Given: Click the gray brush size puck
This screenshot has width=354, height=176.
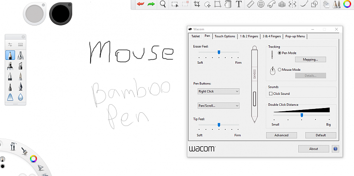Looking at the screenshot, I should pyautogui.click(x=34, y=14).
